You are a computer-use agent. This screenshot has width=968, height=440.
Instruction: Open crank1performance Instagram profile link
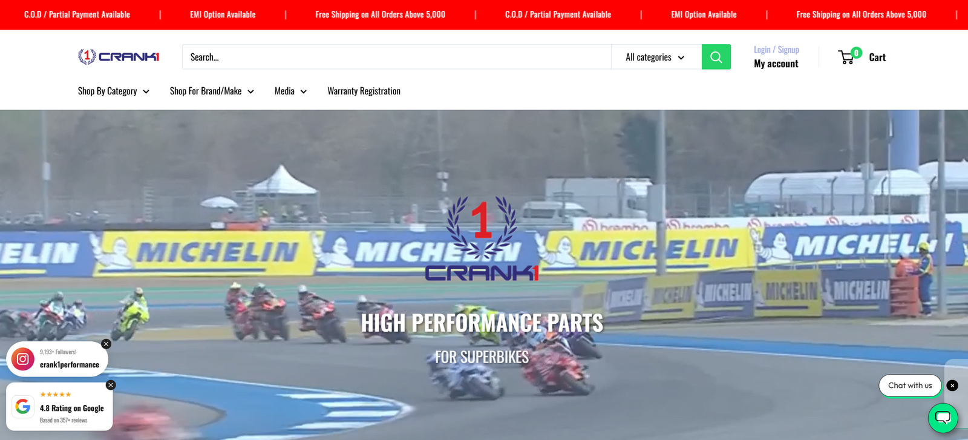point(70,364)
